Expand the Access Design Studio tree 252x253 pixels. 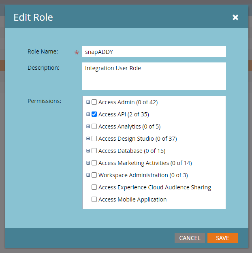pos(88,138)
